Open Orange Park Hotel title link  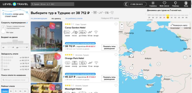74,58
